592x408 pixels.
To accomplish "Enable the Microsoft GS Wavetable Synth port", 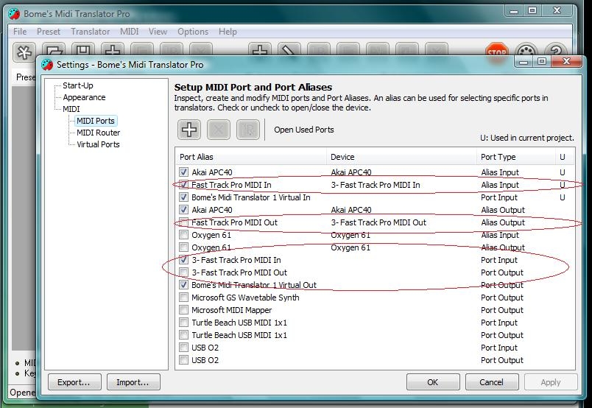I will point(183,298).
